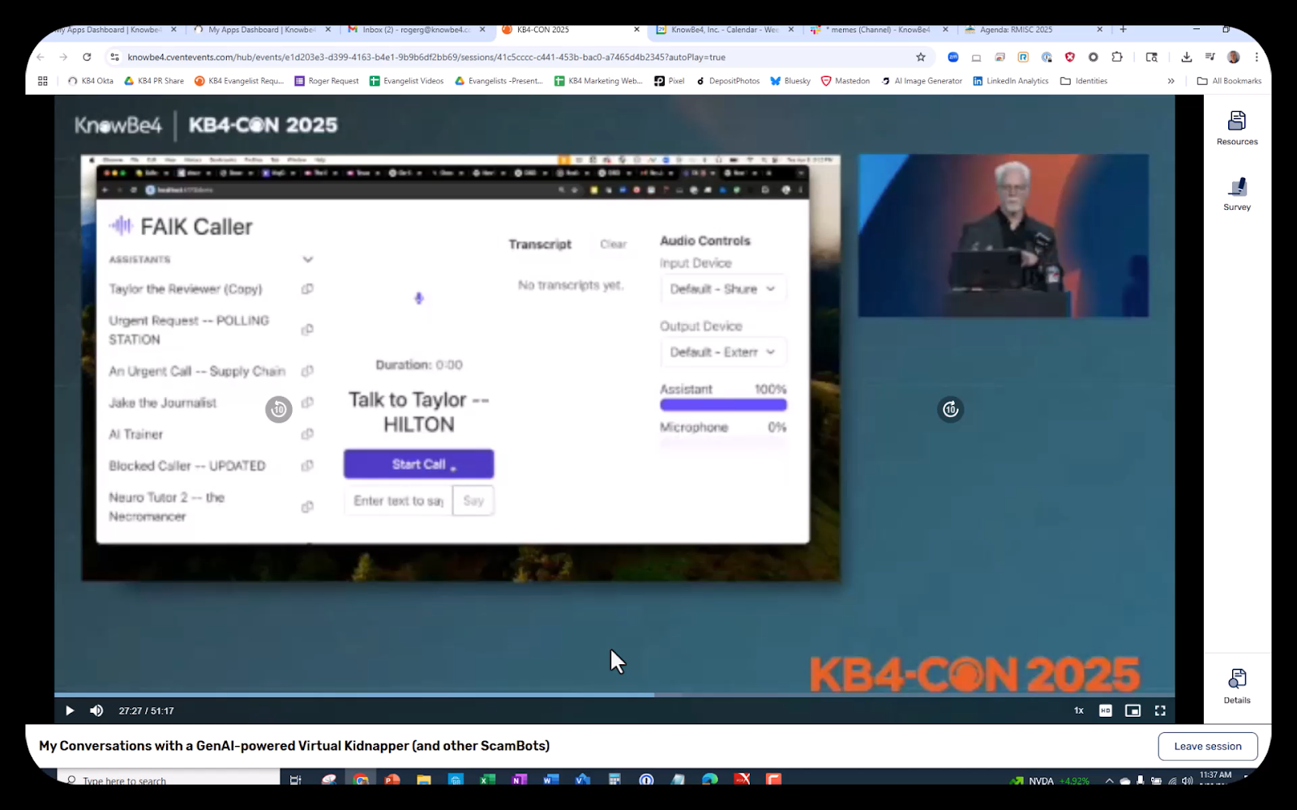
Task: Open LinkedIn Analytics bookmark
Action: (x=1011, y=81)
